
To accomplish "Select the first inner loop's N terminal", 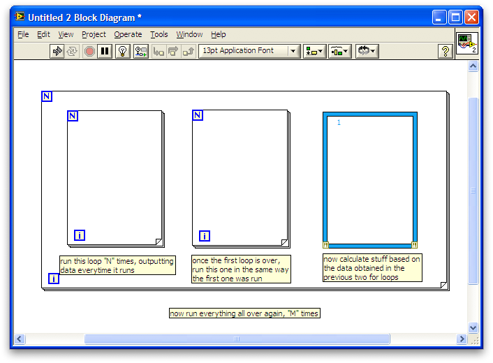I will click(73, 116).
